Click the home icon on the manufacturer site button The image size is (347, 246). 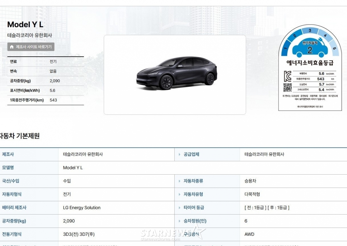click(x=12, y=47)
